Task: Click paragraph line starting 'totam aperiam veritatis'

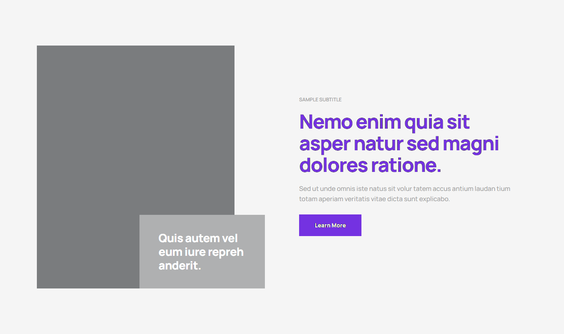Action: (374, 199)
